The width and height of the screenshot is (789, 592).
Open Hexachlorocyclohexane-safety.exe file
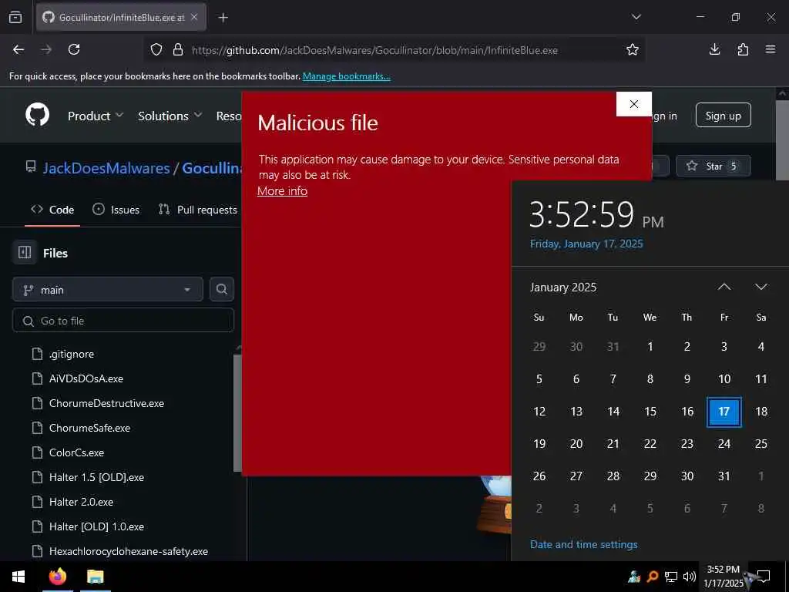[x=129, y=551]
